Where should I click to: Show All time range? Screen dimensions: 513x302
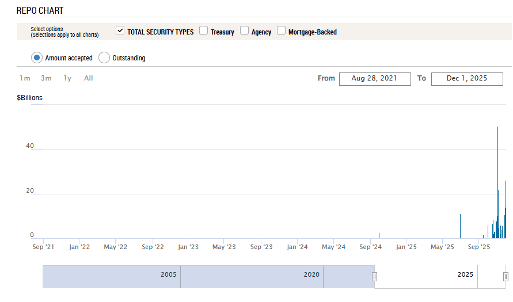click(88, 78)
